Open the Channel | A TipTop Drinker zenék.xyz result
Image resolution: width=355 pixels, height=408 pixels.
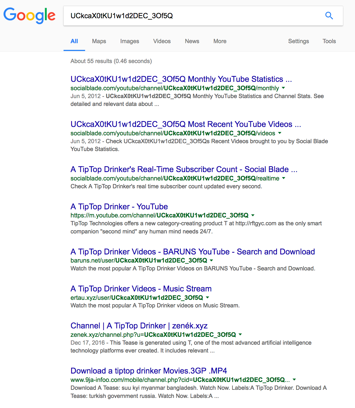139,326
